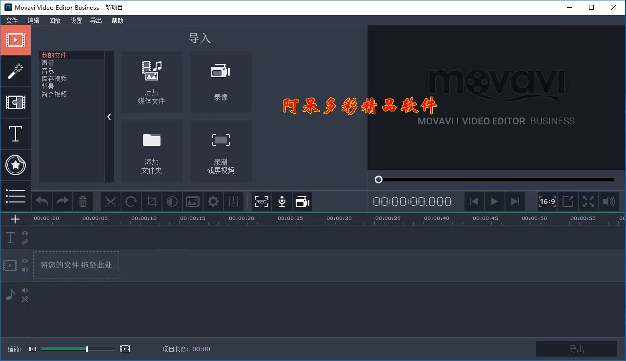
Task: Toggle title track link icon
Action: [25, 242]
